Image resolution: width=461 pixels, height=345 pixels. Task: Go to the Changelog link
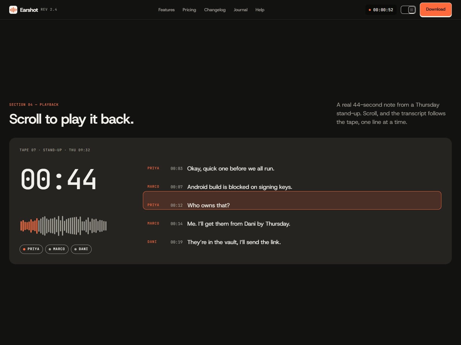(215, 10)
